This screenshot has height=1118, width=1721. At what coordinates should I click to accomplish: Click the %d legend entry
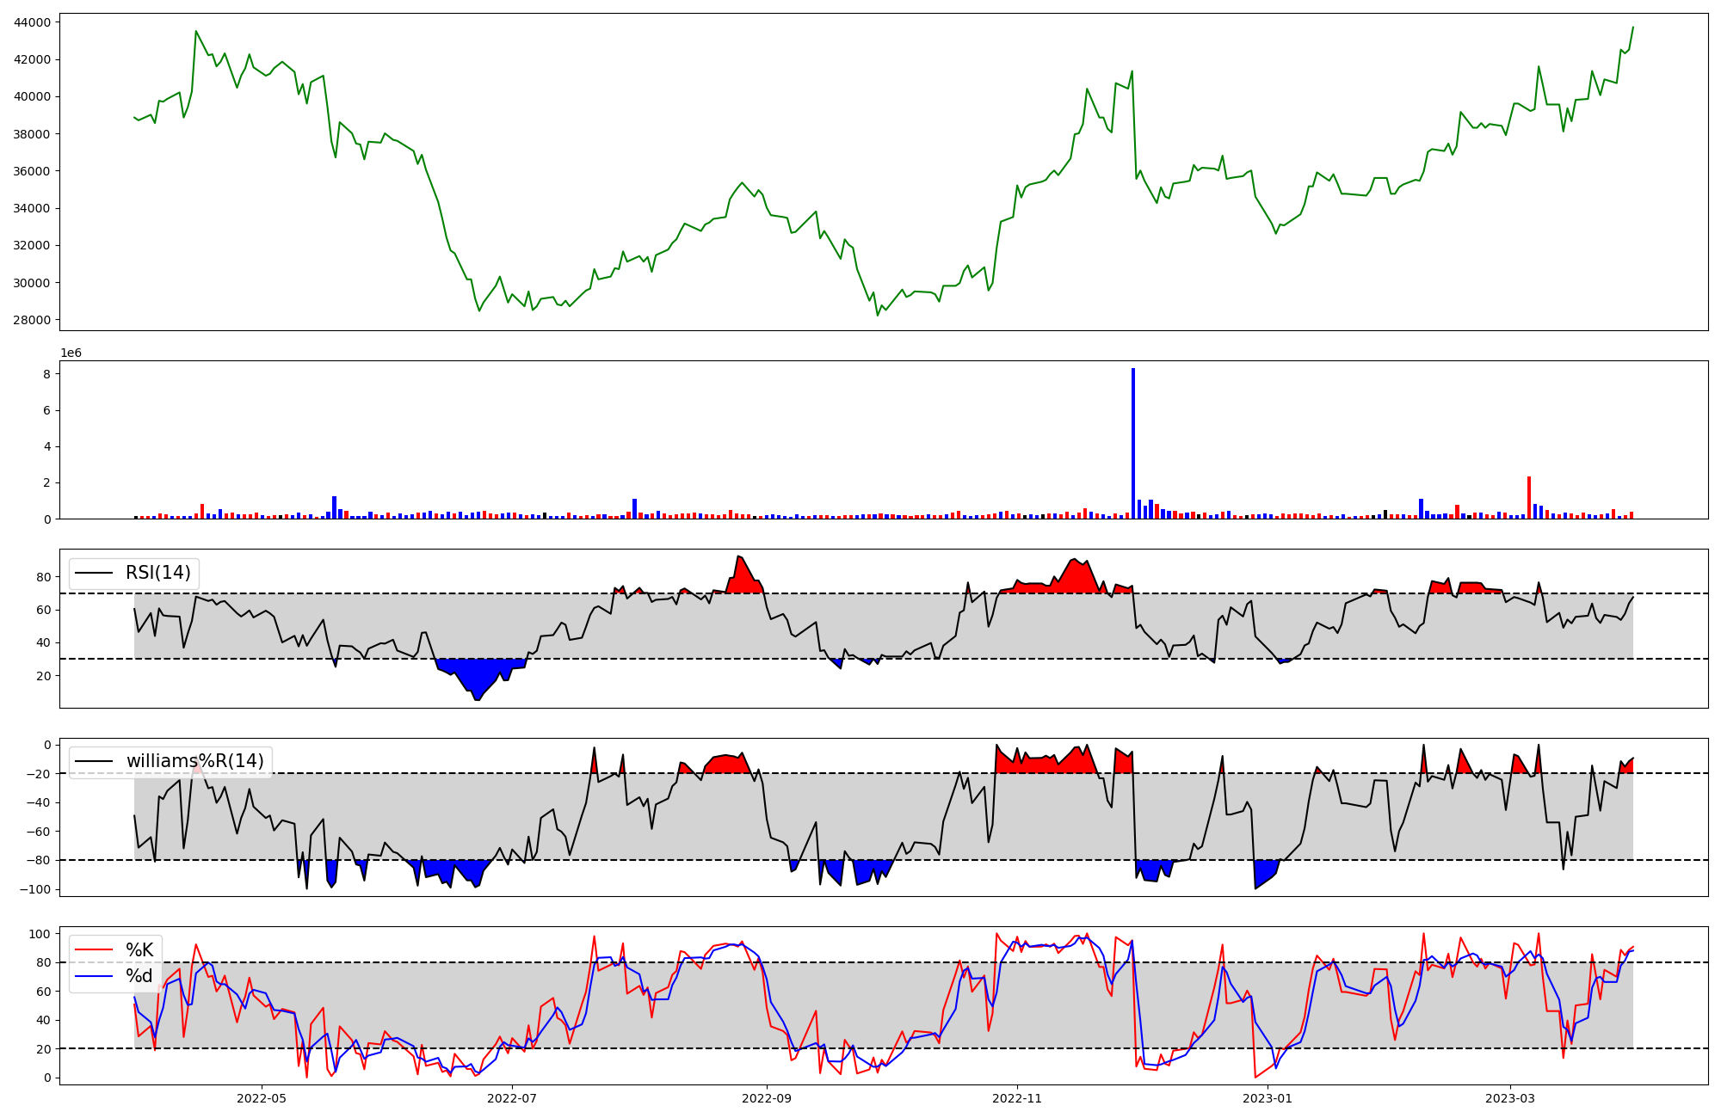tap(139, 976)
